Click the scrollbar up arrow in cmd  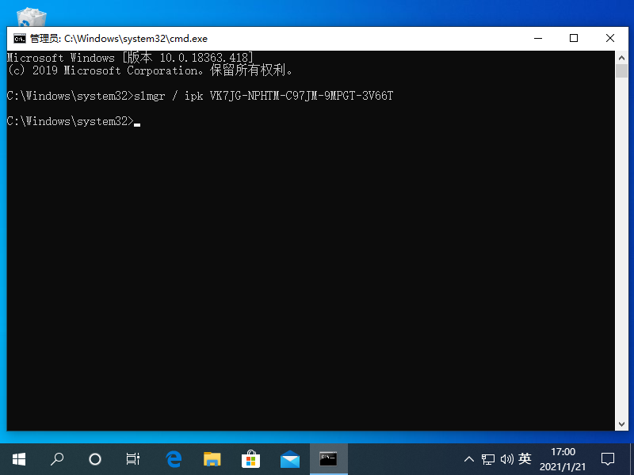click(621, 57)
